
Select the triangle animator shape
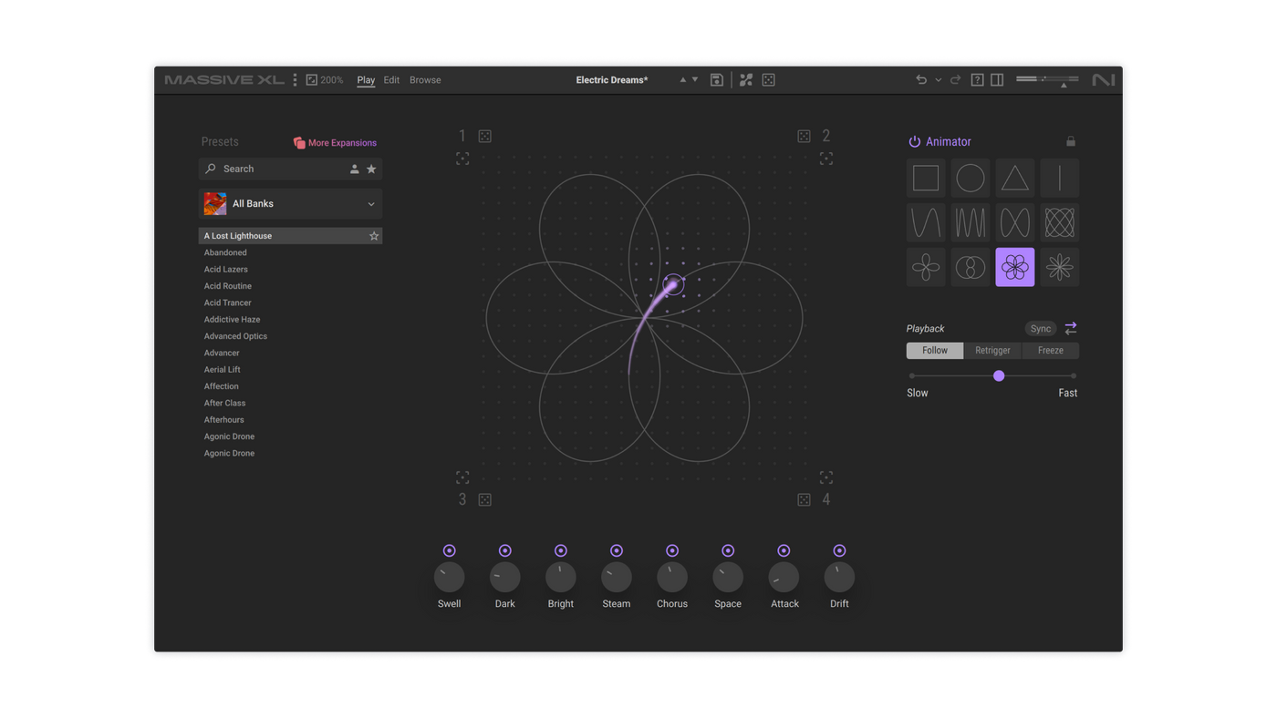1014,178
